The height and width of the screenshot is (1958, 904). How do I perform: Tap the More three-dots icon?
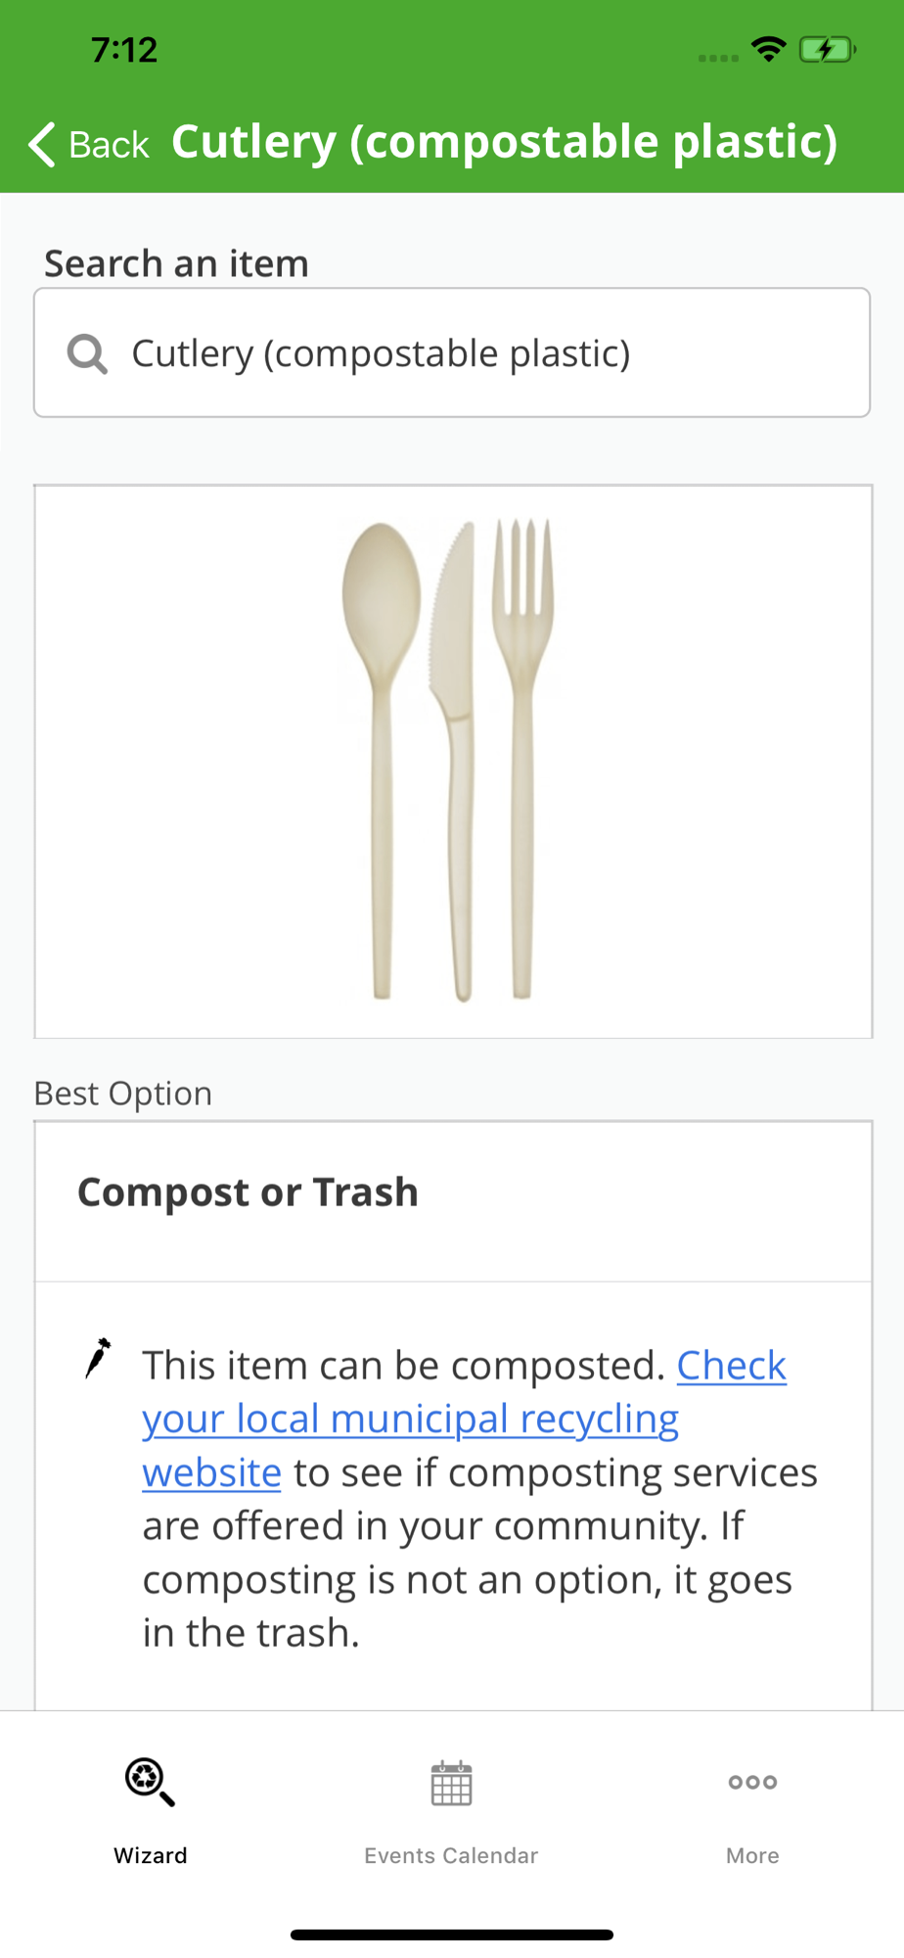(x=752, y=1782)
